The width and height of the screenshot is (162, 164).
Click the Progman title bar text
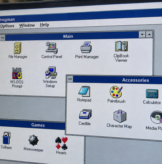(x=7, y=20)
